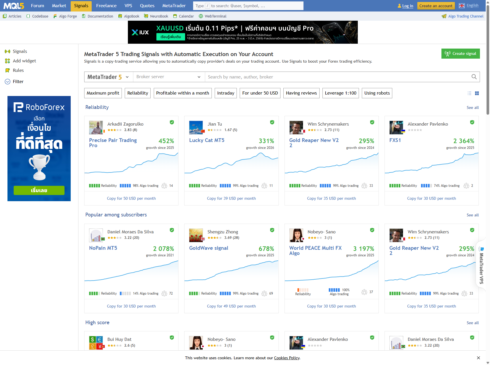Click the RoboForex advertisement button
Viewport: 490px width, 365px height.
click(39, 190)
